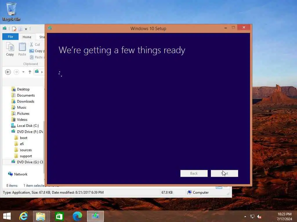Click the Windows 10 Setup title bar icon

[x=50, y=28]
